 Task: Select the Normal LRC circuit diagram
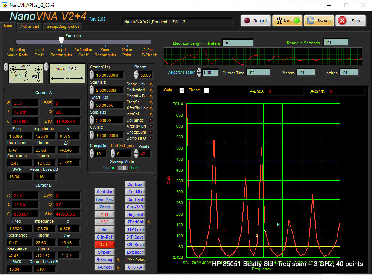point(67,73)
